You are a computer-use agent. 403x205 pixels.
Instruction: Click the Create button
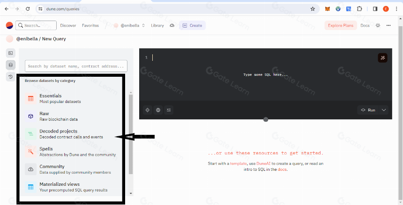tap(192, 25)
